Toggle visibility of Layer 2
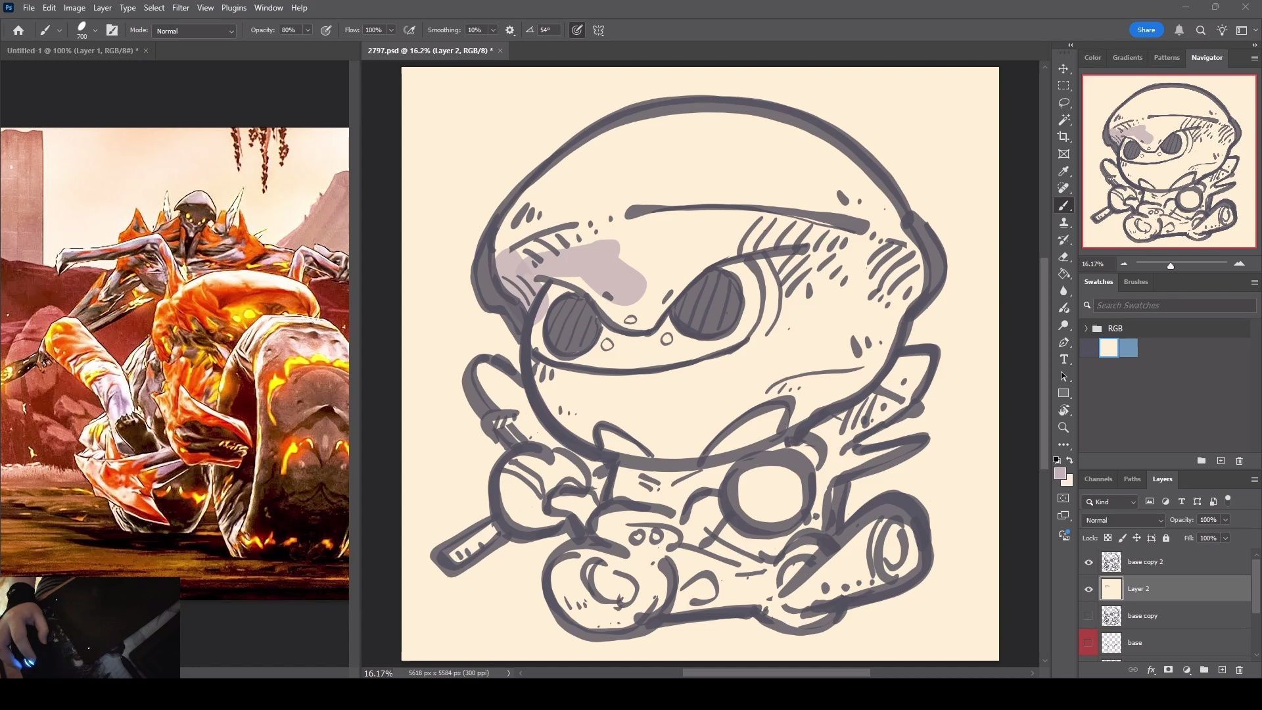The image size is (1262, 710). [1088, 589]
